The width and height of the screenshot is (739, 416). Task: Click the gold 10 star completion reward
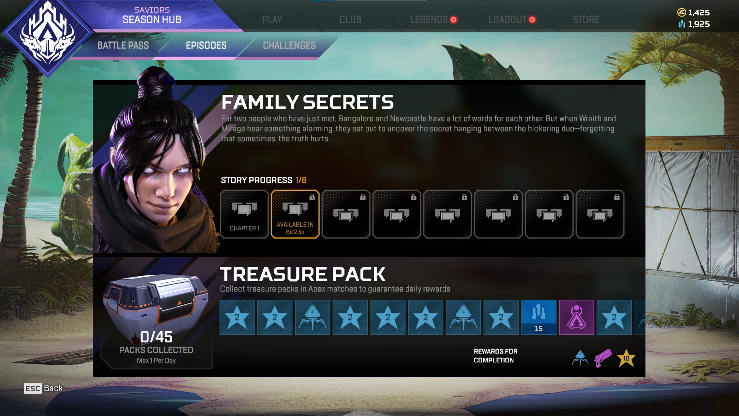[x=626, y=358]
